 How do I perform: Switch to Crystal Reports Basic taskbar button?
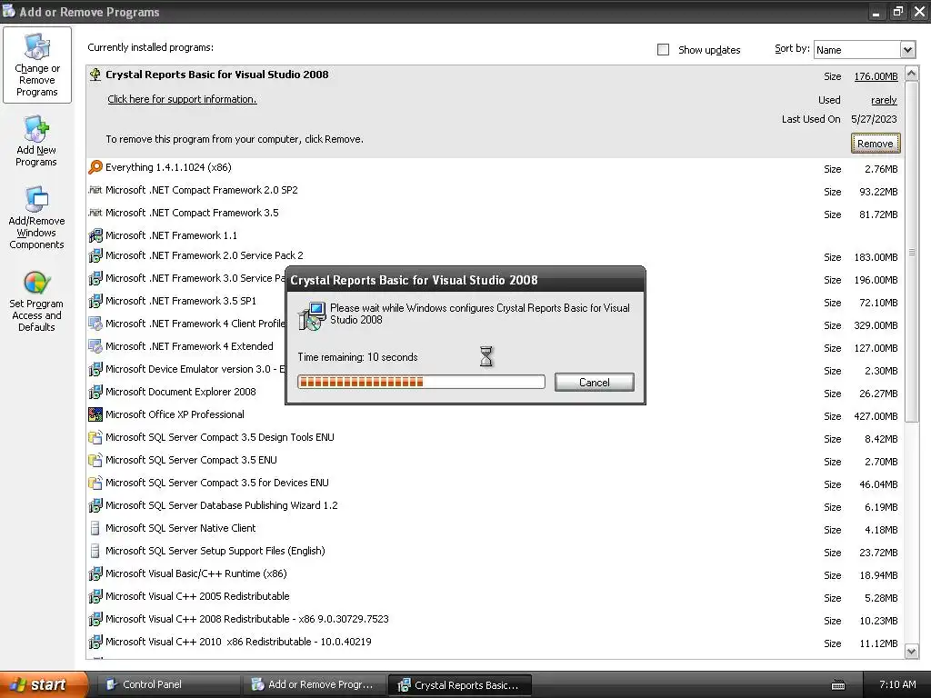pos(459,685)
